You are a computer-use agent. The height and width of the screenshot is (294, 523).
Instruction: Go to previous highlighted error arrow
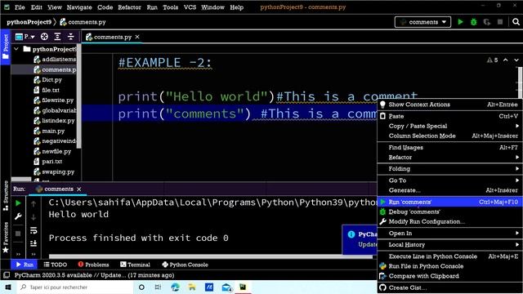[506, 60]
